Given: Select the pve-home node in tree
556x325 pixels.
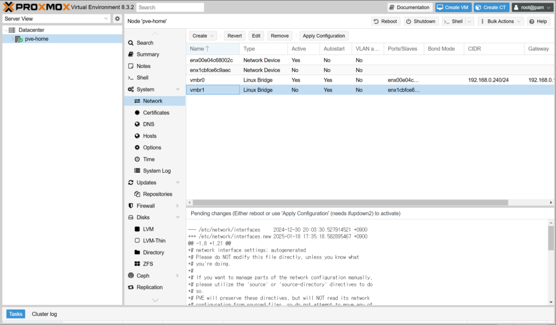Looking at the screenshot, I should [x=36, y=39].
